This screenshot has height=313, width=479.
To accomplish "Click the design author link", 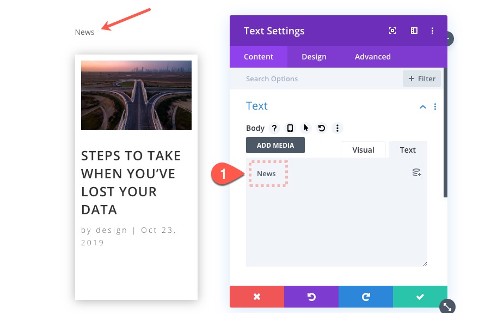I will [111, 230].
